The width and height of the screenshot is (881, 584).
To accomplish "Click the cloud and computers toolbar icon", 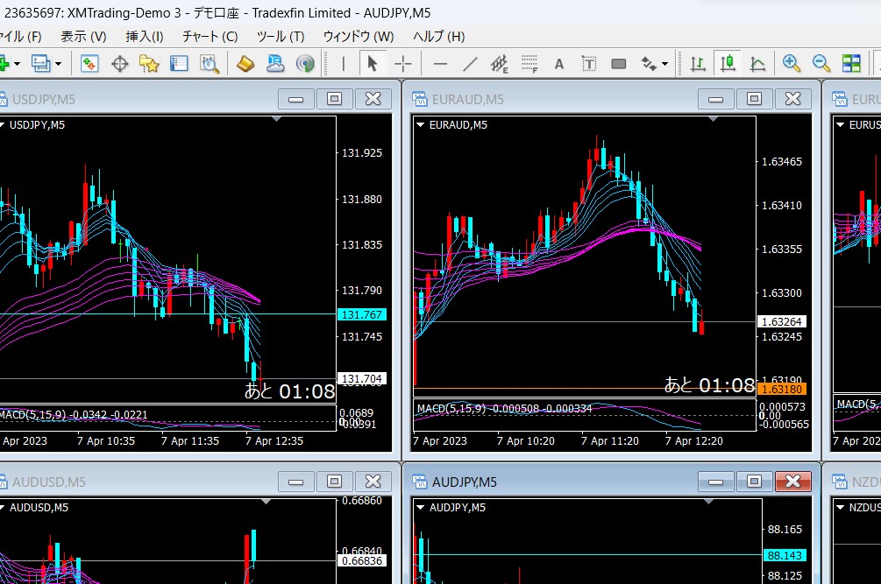I will (275, 64).
